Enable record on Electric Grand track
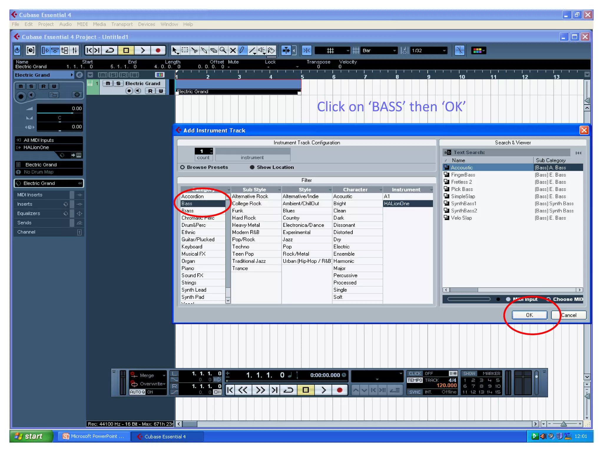Viewport: 603px width, 452px height. [x=129, y=91]
